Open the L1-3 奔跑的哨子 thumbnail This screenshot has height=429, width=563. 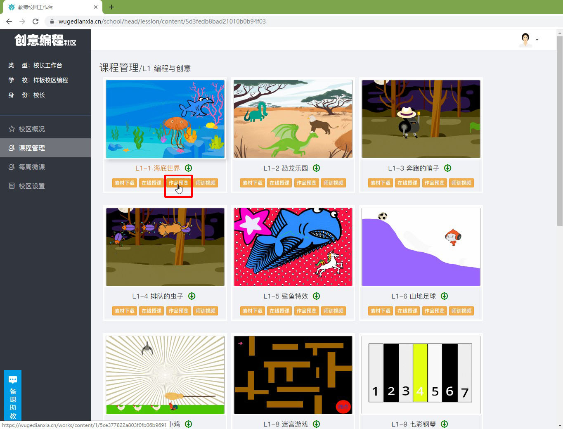click(x=421, y=119)
